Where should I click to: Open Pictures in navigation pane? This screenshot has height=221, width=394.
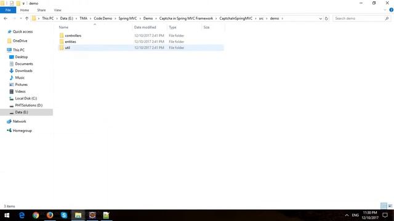click(21, 85)
